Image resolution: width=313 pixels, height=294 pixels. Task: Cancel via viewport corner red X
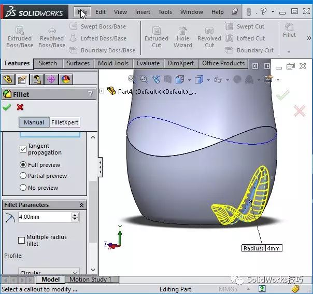(300, 111)
